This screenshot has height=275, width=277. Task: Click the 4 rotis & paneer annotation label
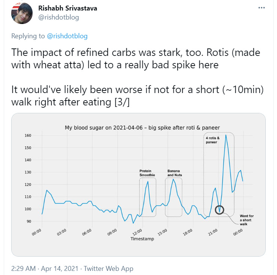pos(213,140)
